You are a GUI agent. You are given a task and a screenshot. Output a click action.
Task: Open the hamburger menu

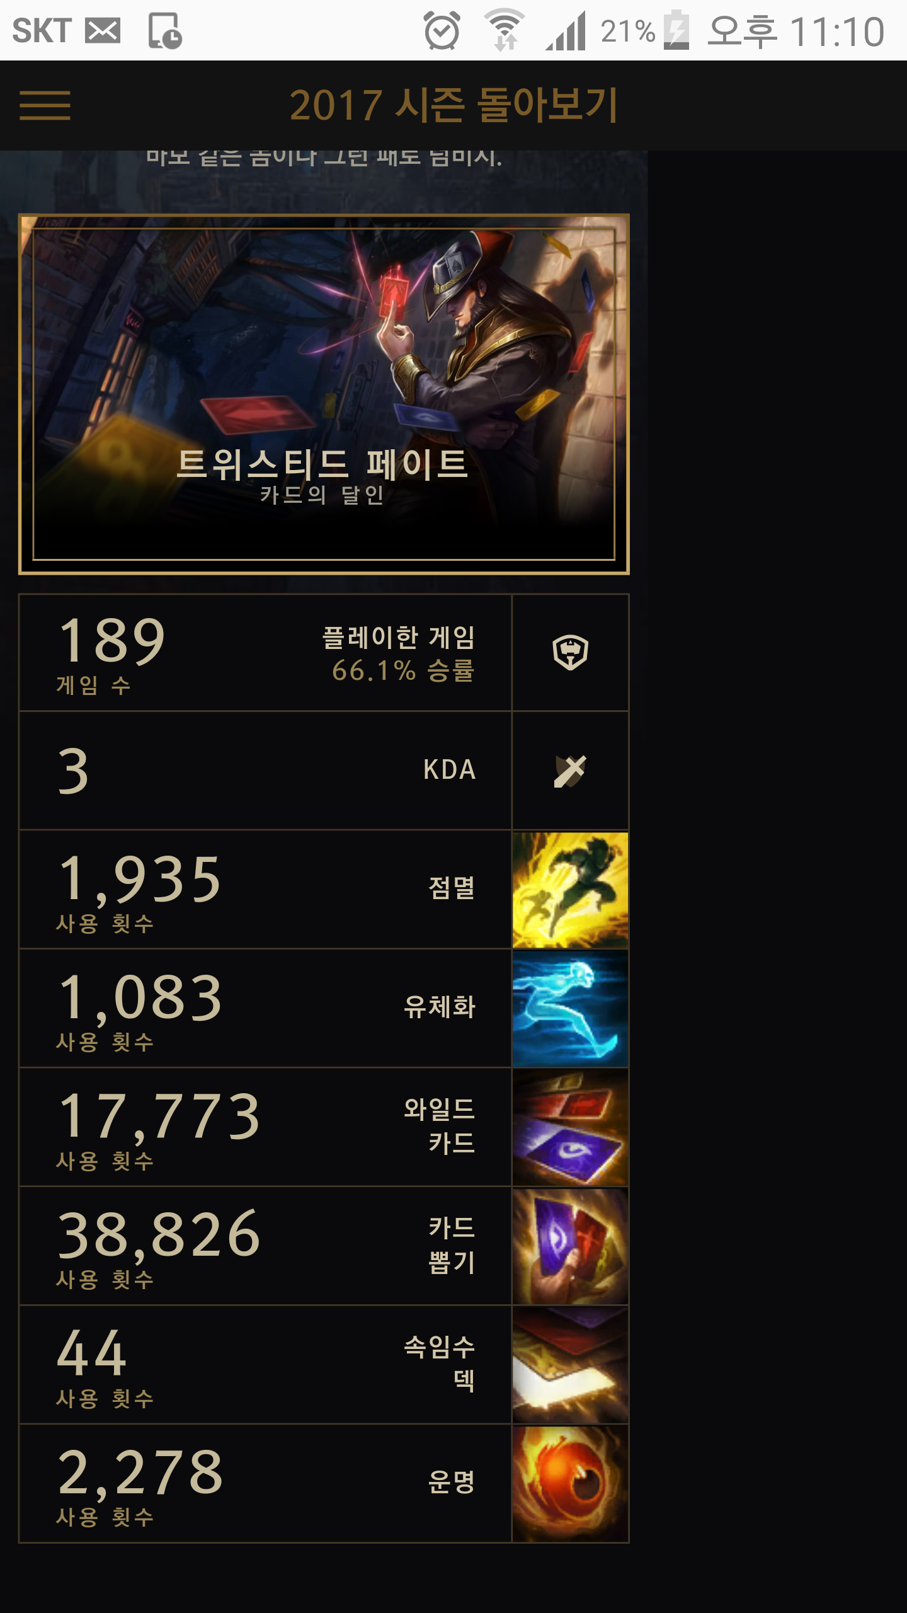[x=45, y=105]
